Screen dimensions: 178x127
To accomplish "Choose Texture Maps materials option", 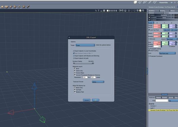I will click(75, 73).
